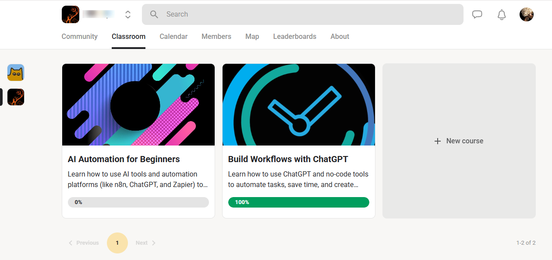Select the flame-icon community in sidebar

[x=16, y=97]
